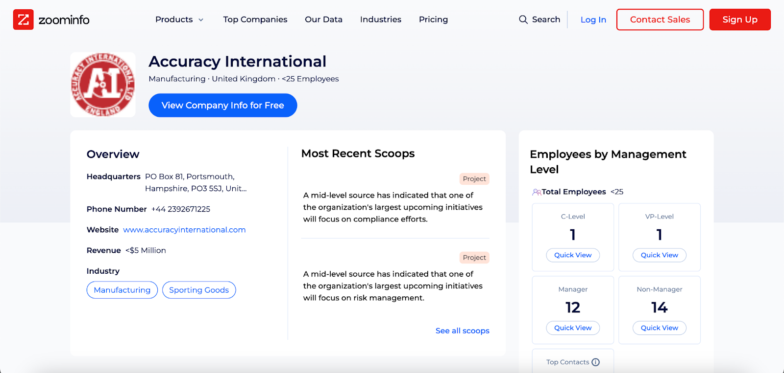Screen dimensions: 784x373
Task: Click the Top Contacts info icon
Action: click(x=595, y=362)
